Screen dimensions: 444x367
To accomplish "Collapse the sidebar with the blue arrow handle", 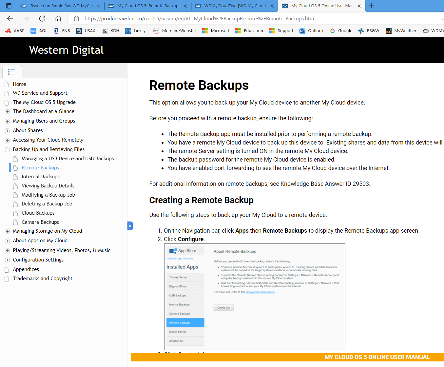I will click(x=130, y=226).
